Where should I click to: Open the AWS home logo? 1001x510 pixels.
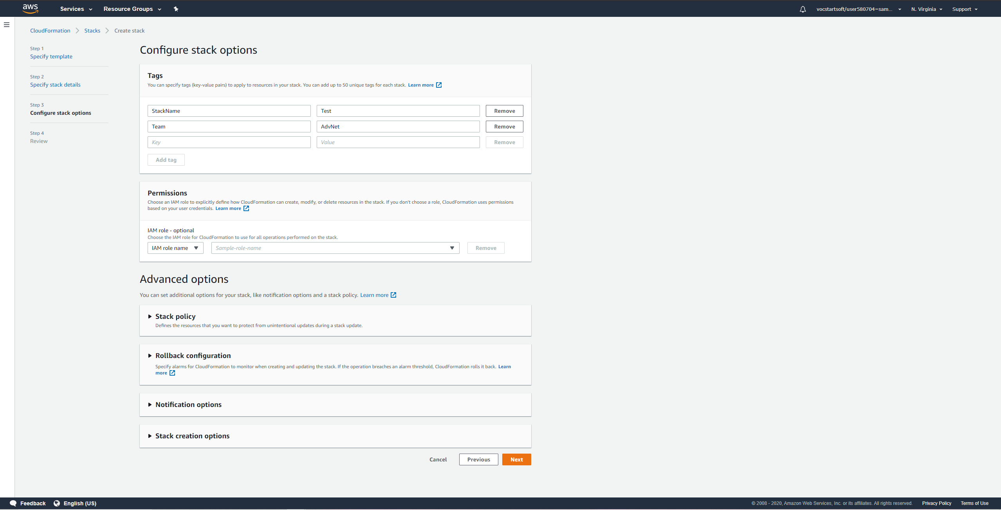pos(30,9)
